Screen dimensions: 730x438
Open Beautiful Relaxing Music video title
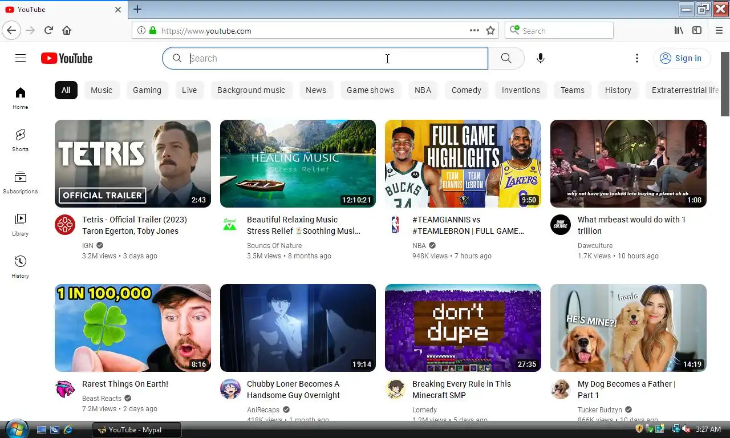[303, 225]
